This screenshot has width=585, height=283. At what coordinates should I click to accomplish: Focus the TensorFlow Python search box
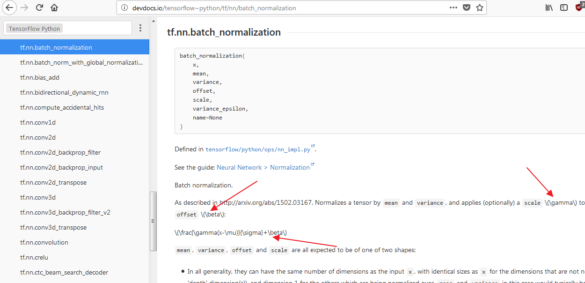pyautogui.click(x=68, y=28)
